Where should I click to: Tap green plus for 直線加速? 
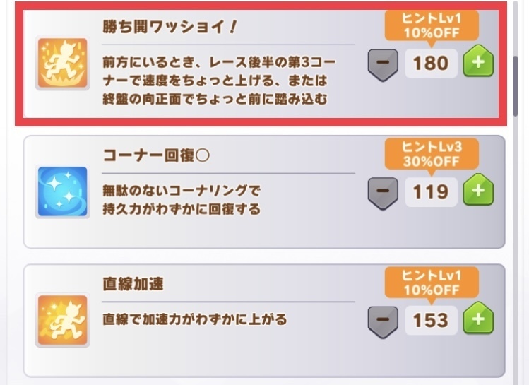point(478,319)
